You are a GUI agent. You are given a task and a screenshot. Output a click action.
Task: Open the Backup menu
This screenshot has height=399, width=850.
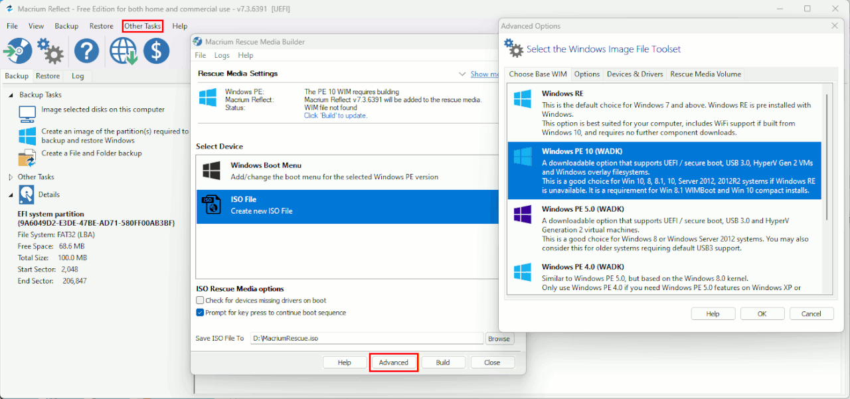66,26
